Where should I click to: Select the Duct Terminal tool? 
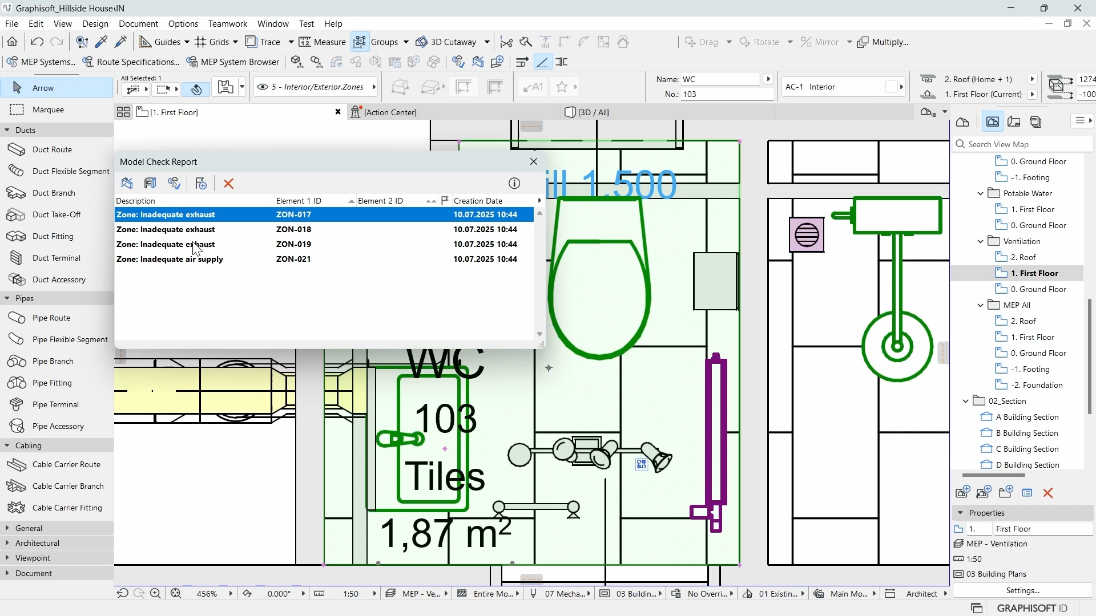point(56,258)
